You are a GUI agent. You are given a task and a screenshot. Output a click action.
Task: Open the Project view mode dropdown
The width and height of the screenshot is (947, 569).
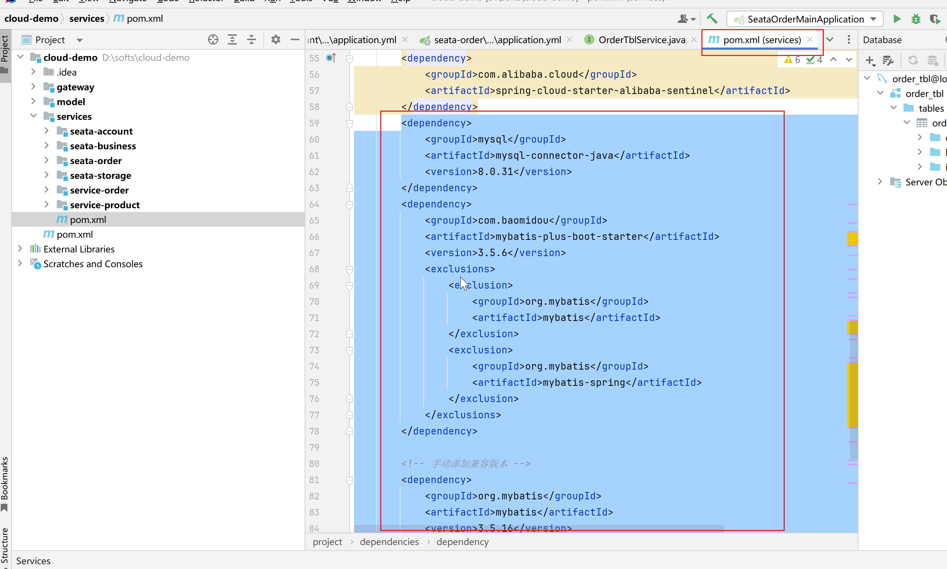79,40
